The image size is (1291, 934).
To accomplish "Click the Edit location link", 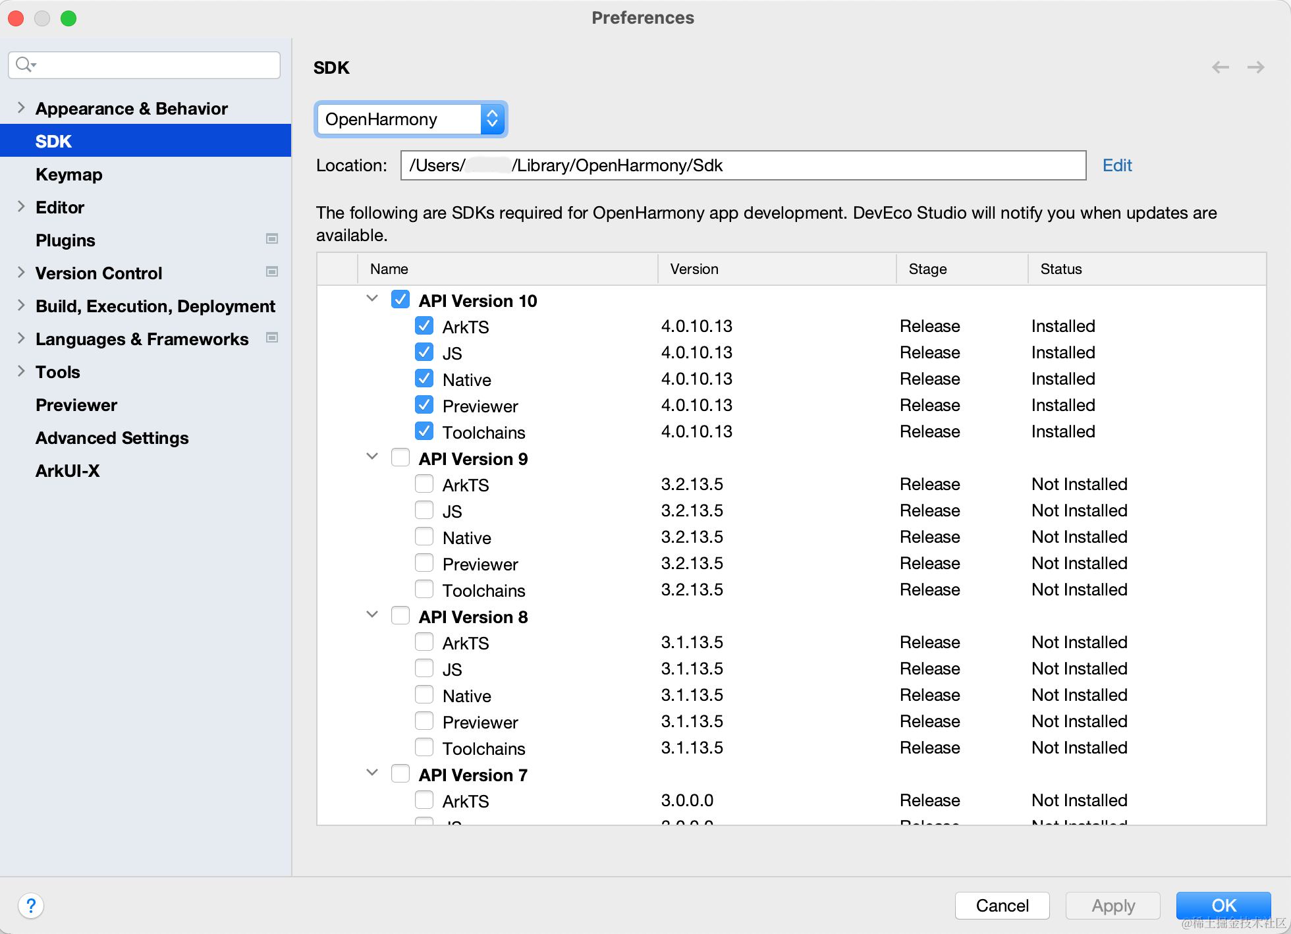I will pos(1118,165).
